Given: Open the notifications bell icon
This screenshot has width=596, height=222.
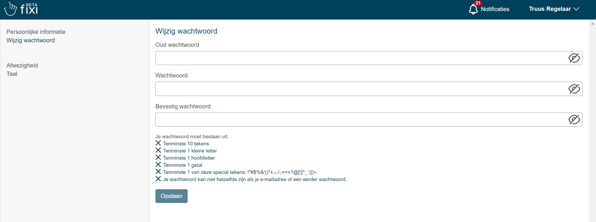Looking at the screenshot, I should (x=473, y=10).
